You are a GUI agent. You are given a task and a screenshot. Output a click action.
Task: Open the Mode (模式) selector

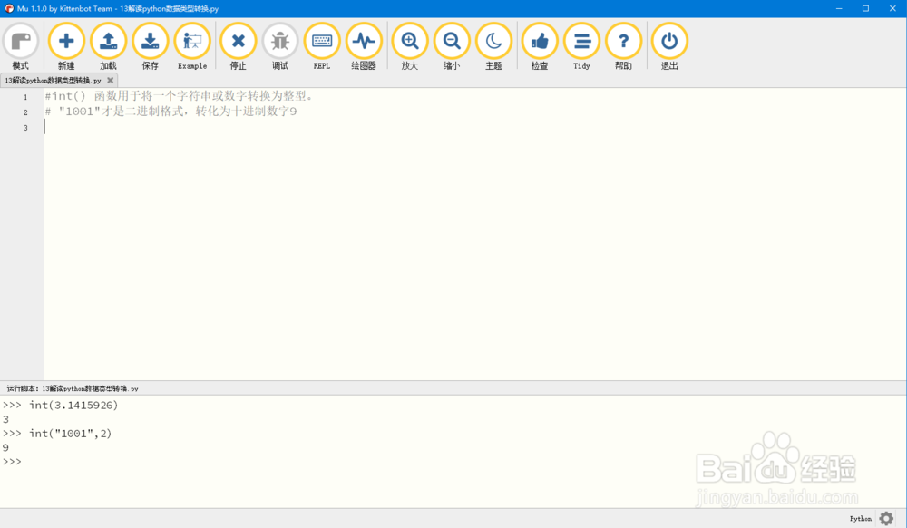21,46
